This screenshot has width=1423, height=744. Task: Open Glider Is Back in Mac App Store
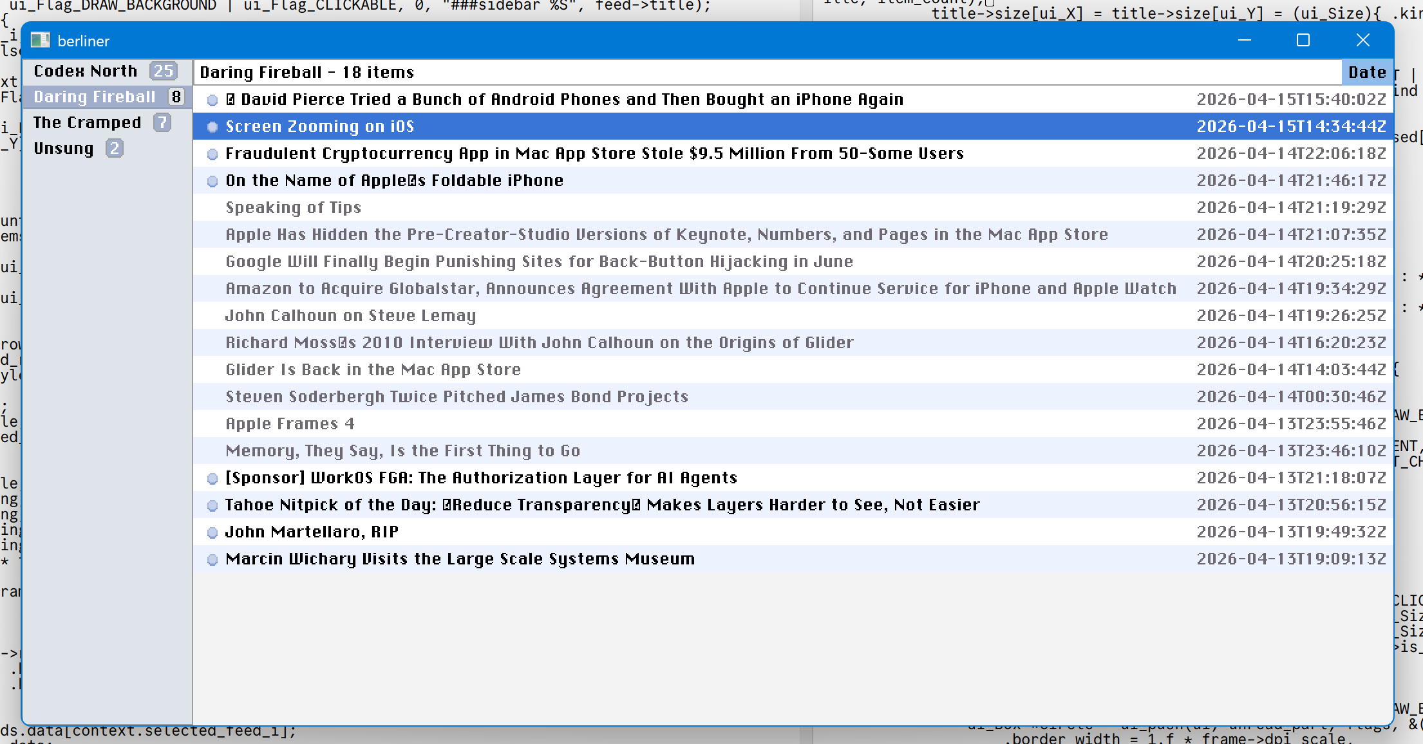(373, 369)
